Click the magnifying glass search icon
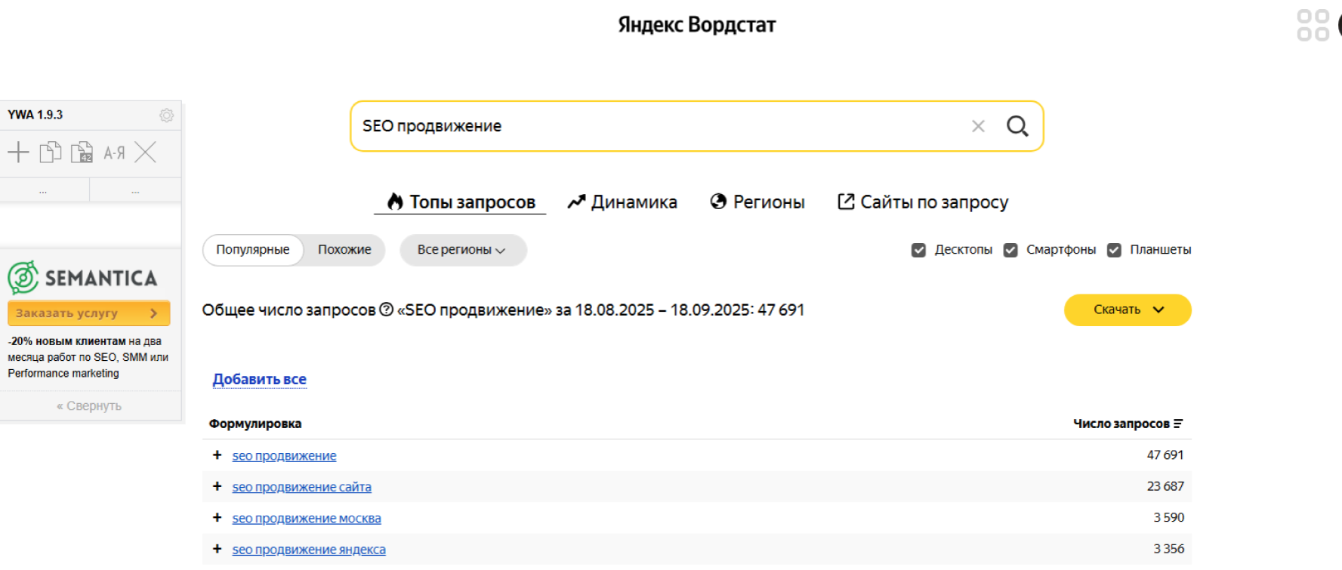This screenshot has height=570, width=1342. [x=1017, y=126]
